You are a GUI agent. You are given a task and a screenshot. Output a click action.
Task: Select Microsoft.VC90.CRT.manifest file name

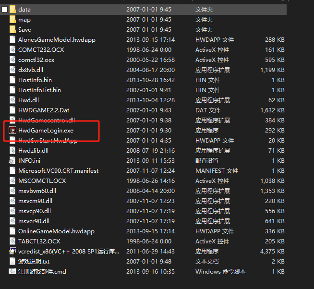(x=58, y=170)
